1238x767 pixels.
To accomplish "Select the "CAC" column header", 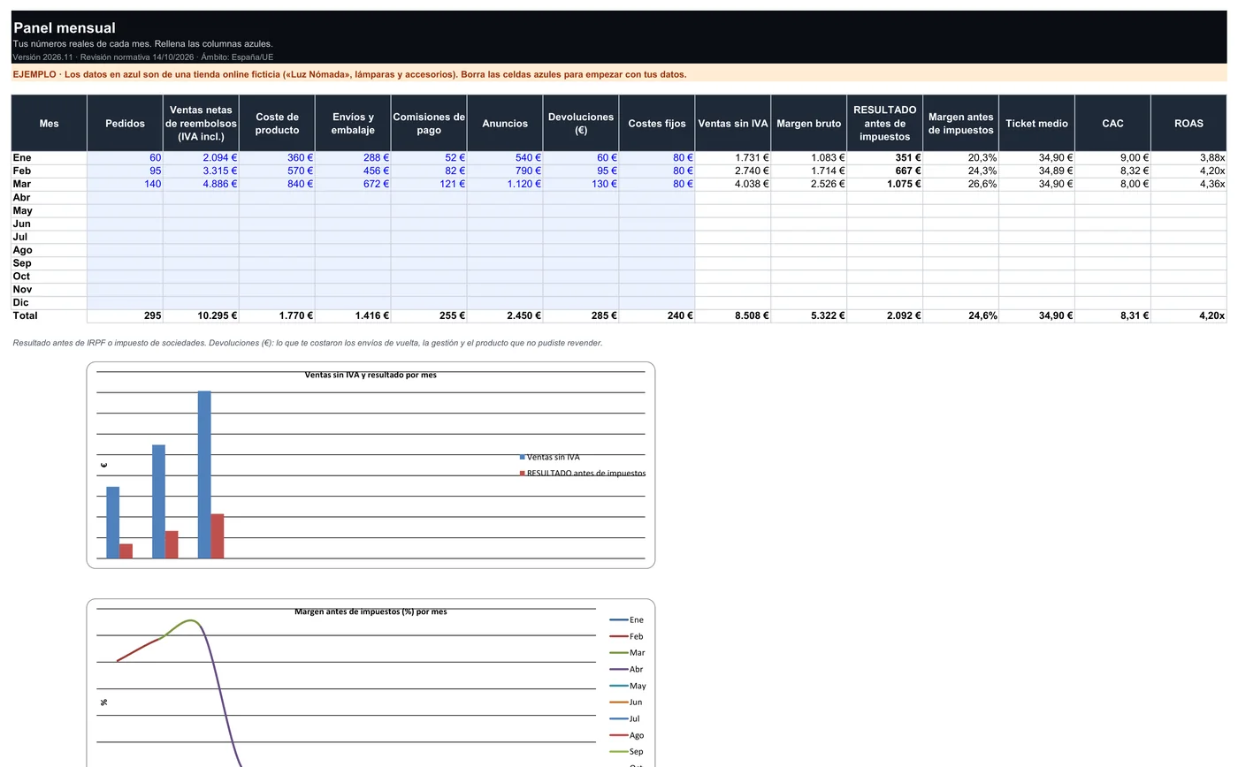I will click(x=1112, y=124).
